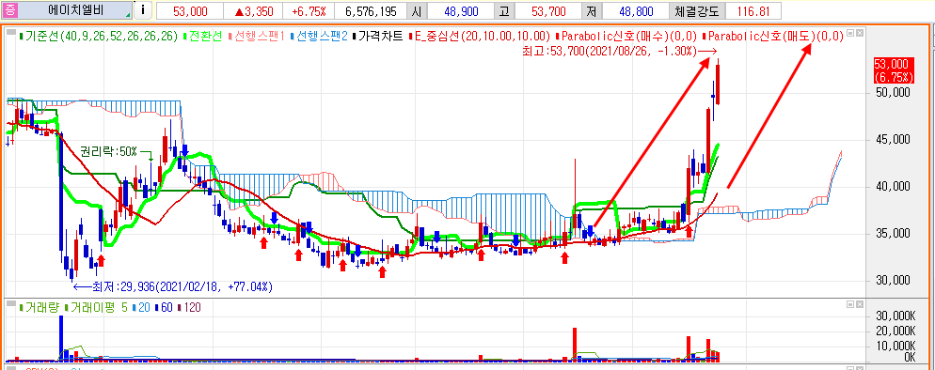935x370 pixels.
Task: Click the low price value 48,800
Action: 637,11
